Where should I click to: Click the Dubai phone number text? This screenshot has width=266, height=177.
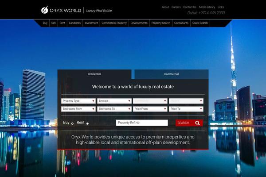pos(206,13)
